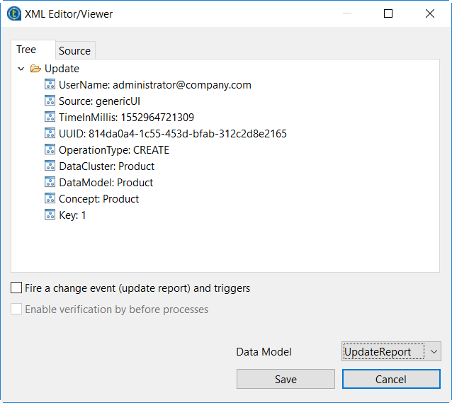The width and height of the screenshot is (452, 403).
Task: Select the Tree tab
Action: click(x=26, y=50)
